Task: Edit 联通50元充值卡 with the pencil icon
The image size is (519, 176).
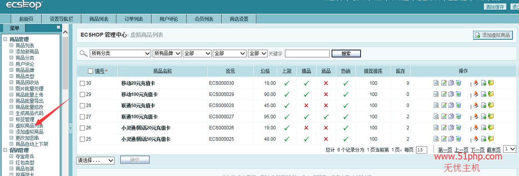Action: pyautogui.click(x=444, y=105)
